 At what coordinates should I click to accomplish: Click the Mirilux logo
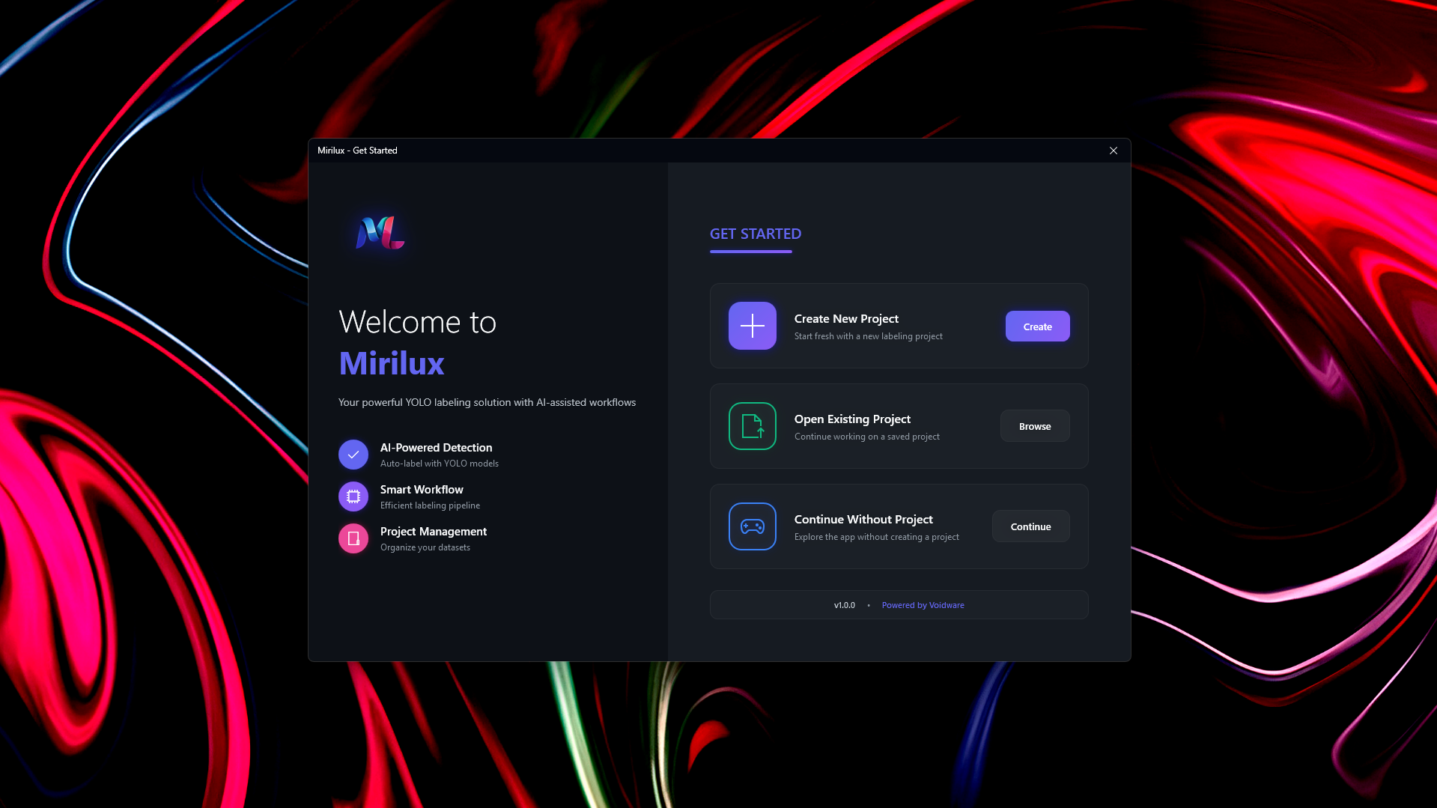378,234
